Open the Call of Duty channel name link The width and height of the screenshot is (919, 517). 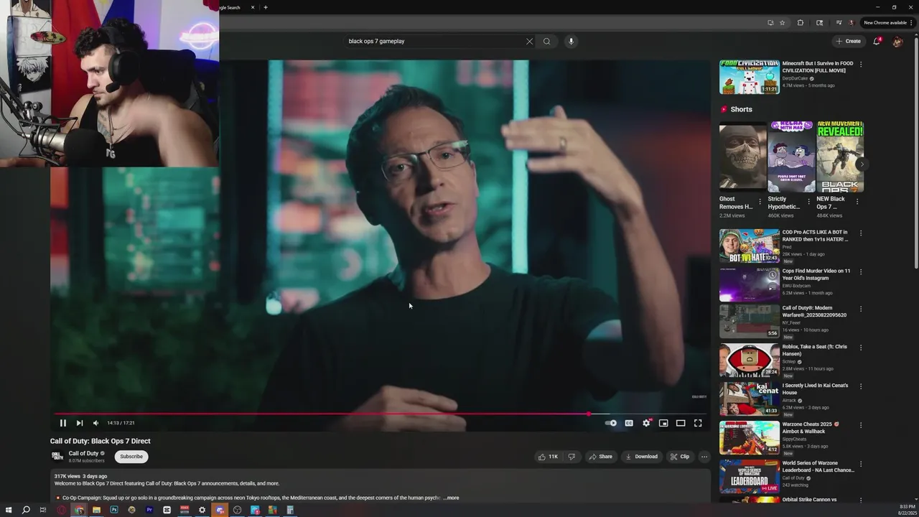(83, 453)
